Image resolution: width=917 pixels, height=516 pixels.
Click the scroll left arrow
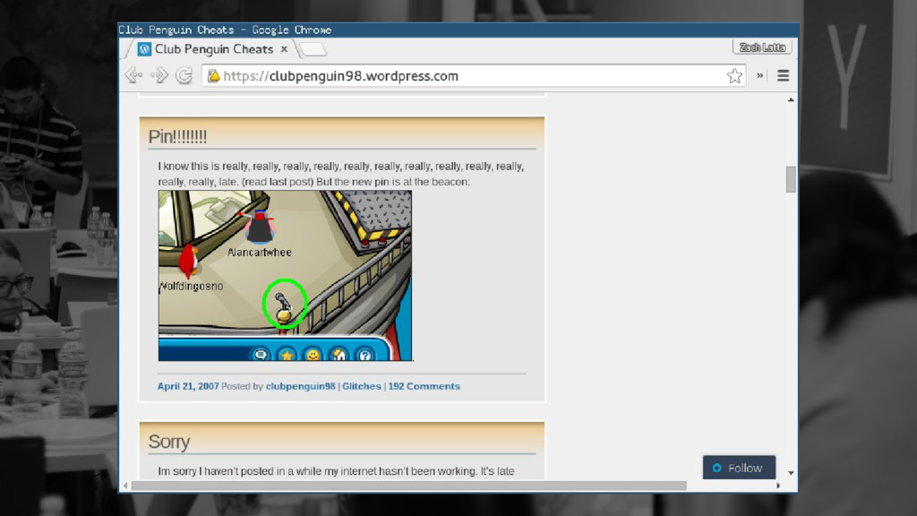[125, 486]
